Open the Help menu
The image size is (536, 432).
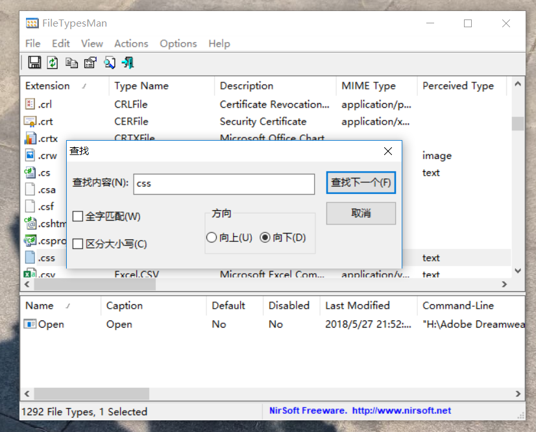point(219,43)
